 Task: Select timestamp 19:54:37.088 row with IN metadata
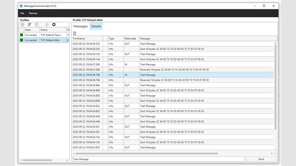click(86, 65)
